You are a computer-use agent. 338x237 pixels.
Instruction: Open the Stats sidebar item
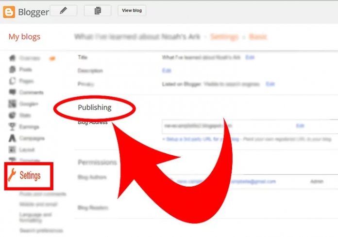[25, 115]
